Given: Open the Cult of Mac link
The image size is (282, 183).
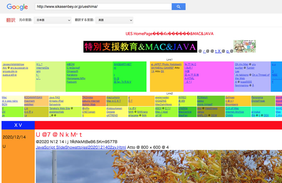Looking at the screenshot, I should coord(232,108).
